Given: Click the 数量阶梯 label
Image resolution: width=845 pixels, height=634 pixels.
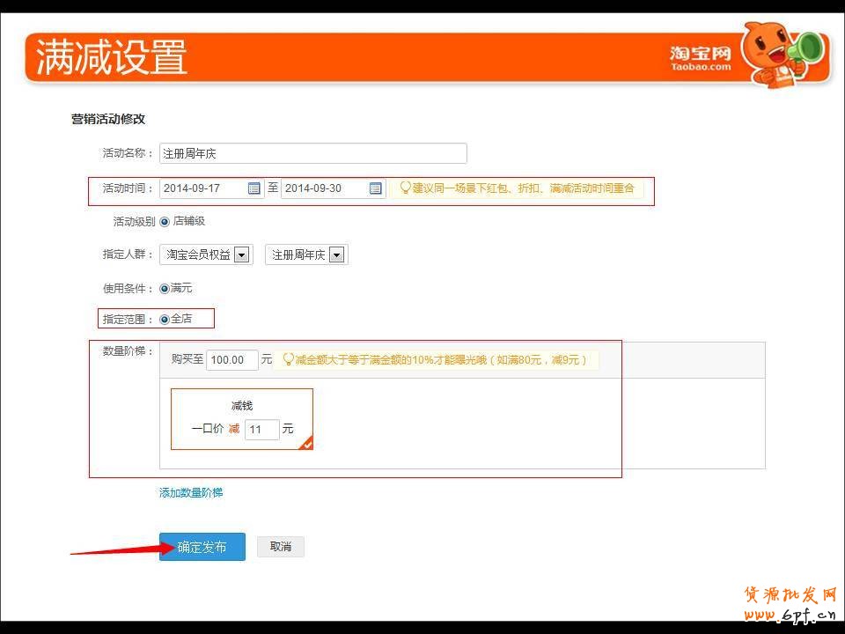Looking at the screenshot, I should [x=128, y=351].
